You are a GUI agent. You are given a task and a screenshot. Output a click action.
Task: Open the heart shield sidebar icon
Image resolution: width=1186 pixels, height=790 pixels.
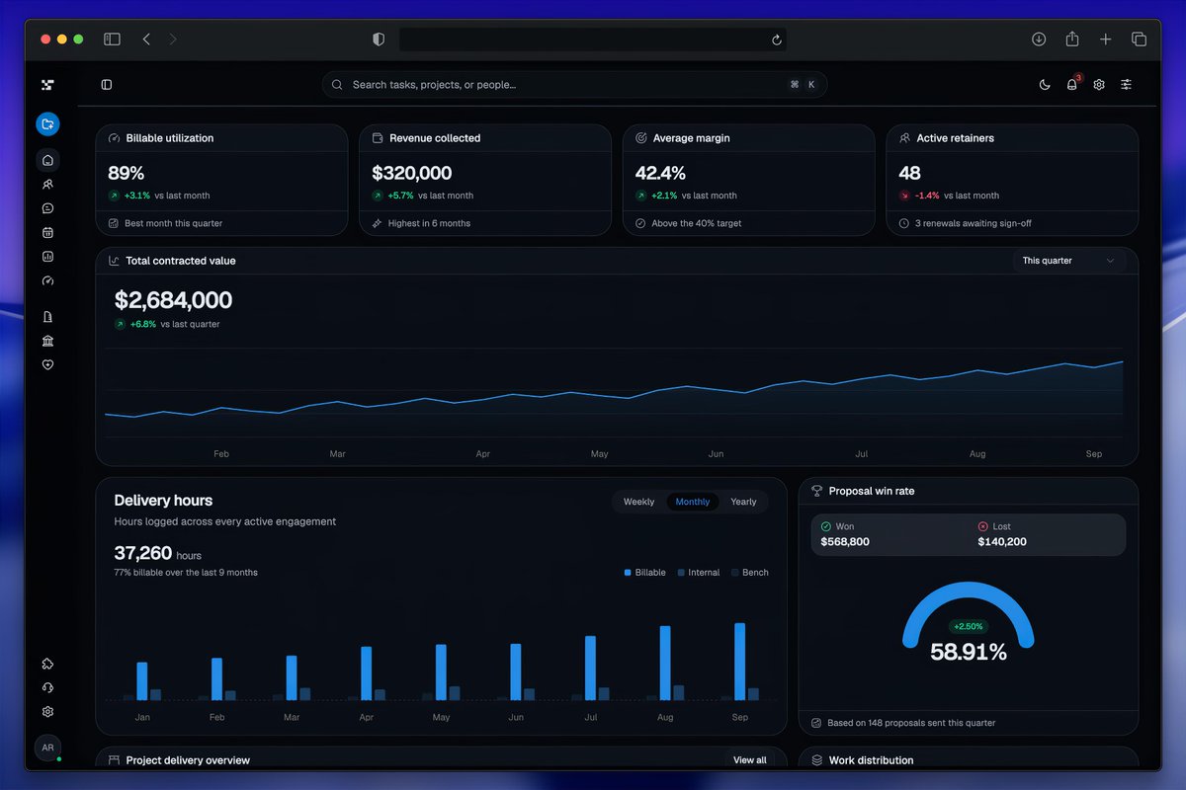(47, 365)
